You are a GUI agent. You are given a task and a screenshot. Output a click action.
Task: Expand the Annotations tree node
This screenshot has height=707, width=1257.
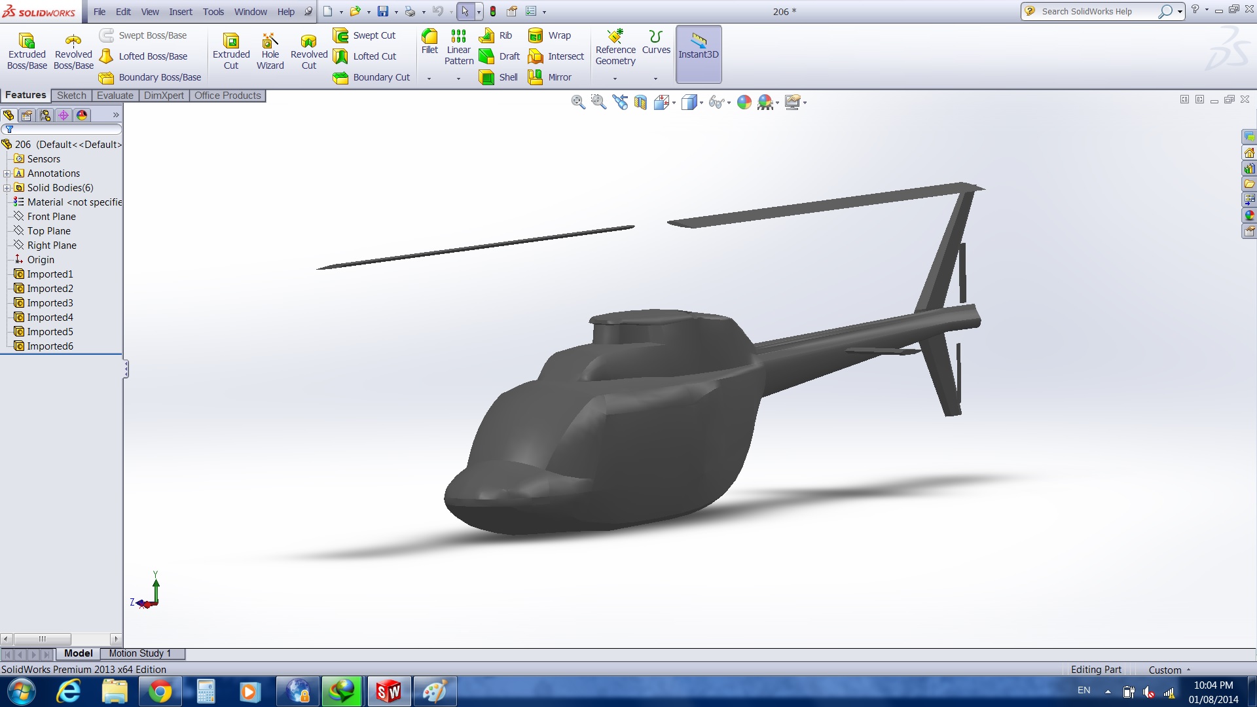point(7,173)
